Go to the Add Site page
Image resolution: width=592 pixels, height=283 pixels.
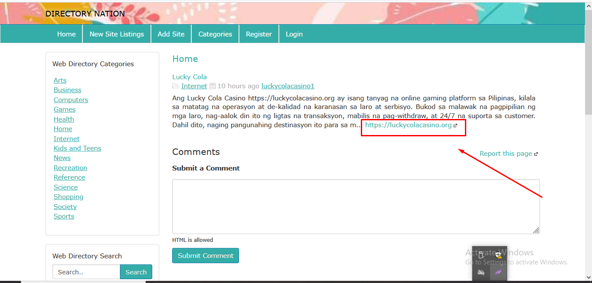point(171,34)
